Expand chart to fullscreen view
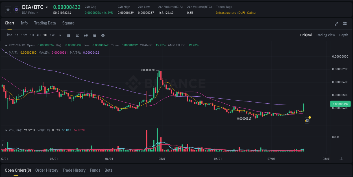353x177 pixels. [336, 24]
